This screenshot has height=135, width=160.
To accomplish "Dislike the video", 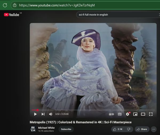I will coord(129,129).
